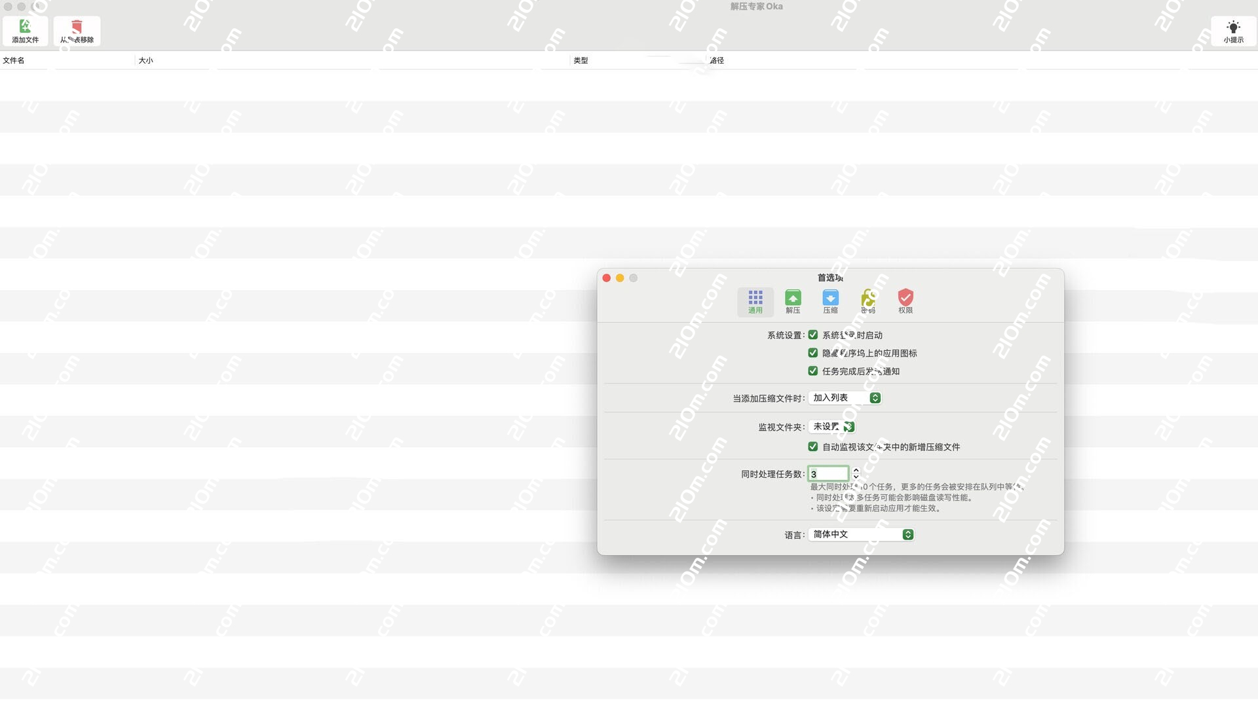Screen dimensions: 1258x726
Task: Select the 通用 preferences icon
Action: [755, 301]
